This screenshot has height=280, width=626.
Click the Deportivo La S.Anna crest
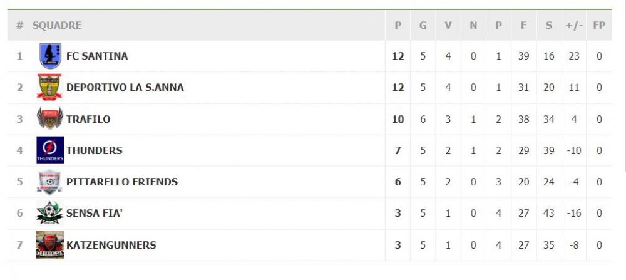point(49,87)
